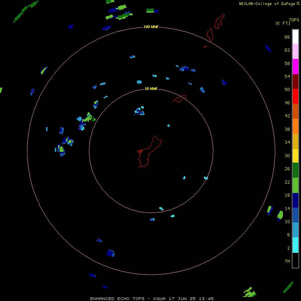Image resolution: width=301 pixels, height=301 pixels.
Task: Click the northernmost red island outline
Action: coord(219,21)
